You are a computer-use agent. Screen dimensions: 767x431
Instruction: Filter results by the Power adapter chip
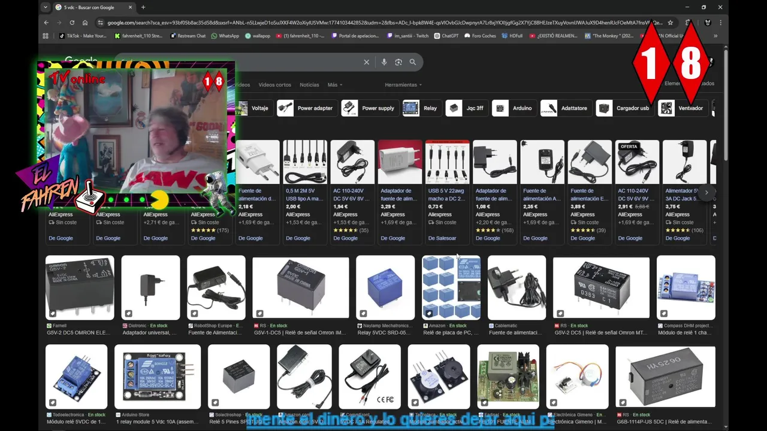306,108
